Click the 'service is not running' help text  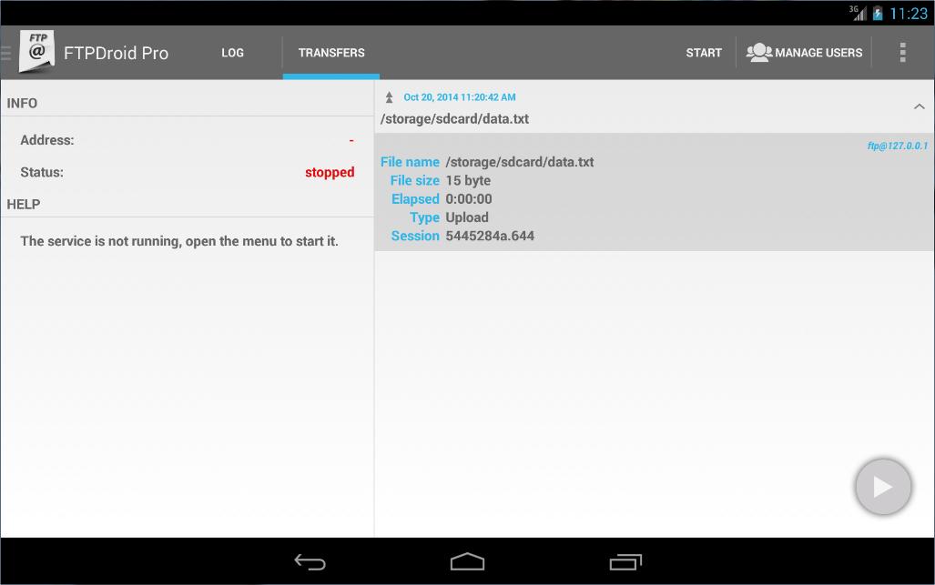[x=178, y=241]
